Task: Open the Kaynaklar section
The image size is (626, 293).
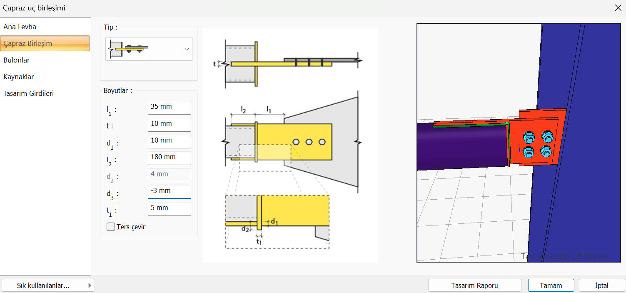Action: coord(19,77)
